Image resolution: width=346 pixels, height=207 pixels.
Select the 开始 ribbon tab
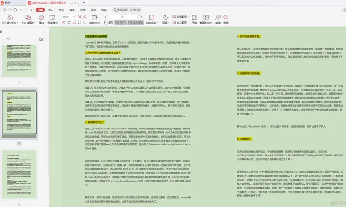(40, 10)
